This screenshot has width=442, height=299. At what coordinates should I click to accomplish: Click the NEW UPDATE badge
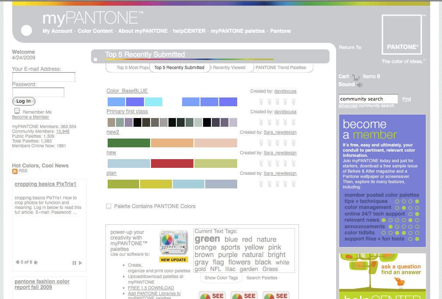coord(173,260)
